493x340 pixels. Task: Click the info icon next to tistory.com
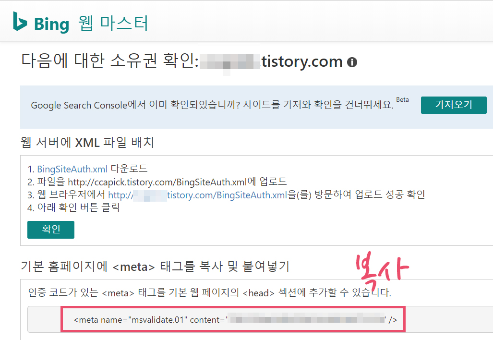pos(352,62)
